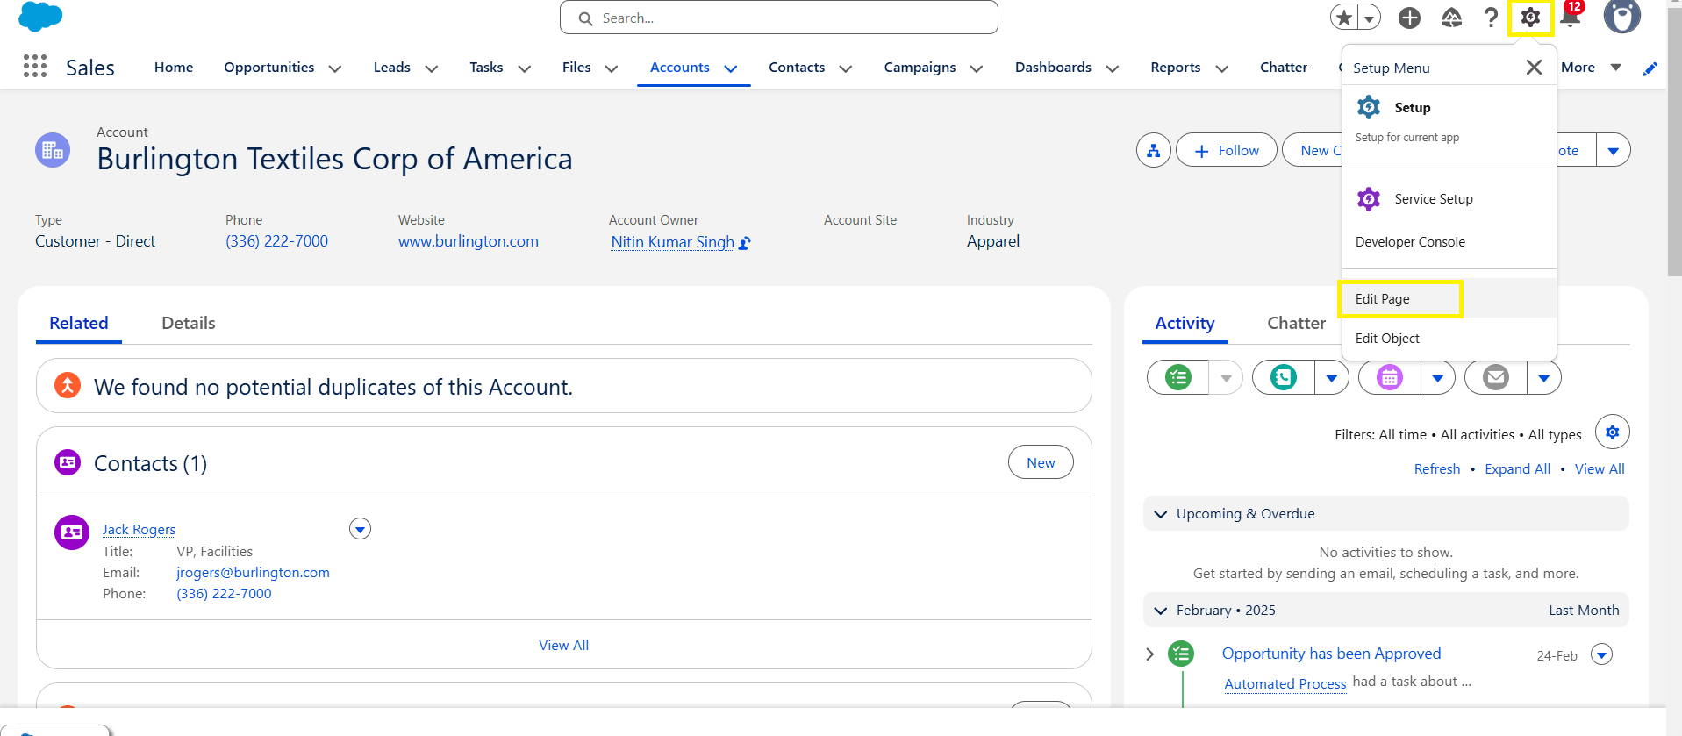Open the Email dropdown arrow
Image resolution: width=1682 pixels, height=736 pixels.
click(1544, 378)
